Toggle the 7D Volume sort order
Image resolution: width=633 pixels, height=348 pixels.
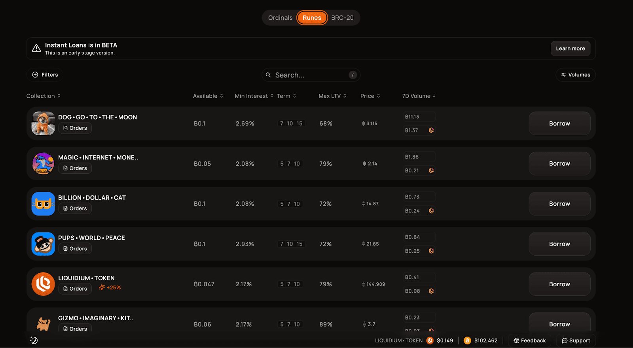[x=419, y=96]
